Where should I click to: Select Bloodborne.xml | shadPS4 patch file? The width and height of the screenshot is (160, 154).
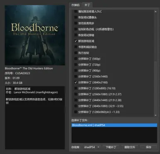(114, 125)
